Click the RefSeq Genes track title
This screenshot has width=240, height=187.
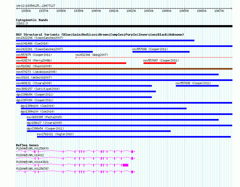pos(27,145)
